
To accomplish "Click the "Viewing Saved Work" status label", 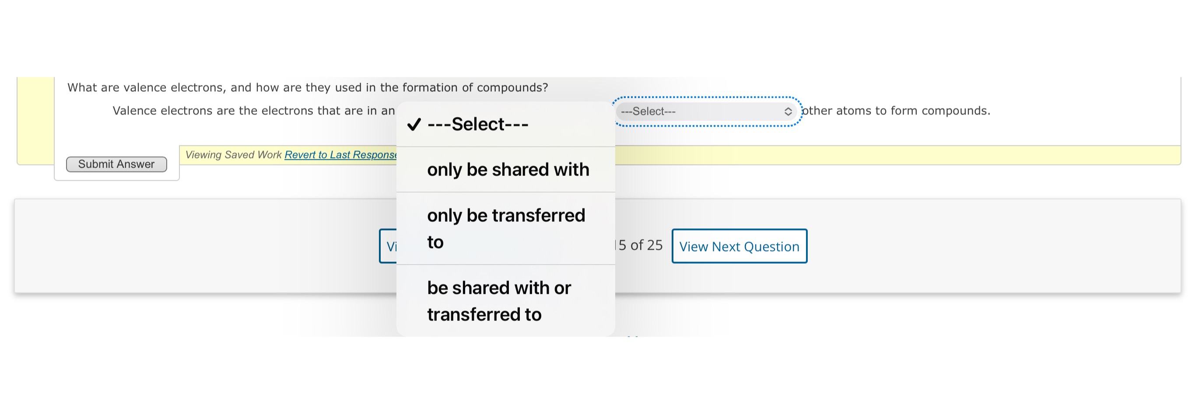I will [x=233, y=155].
